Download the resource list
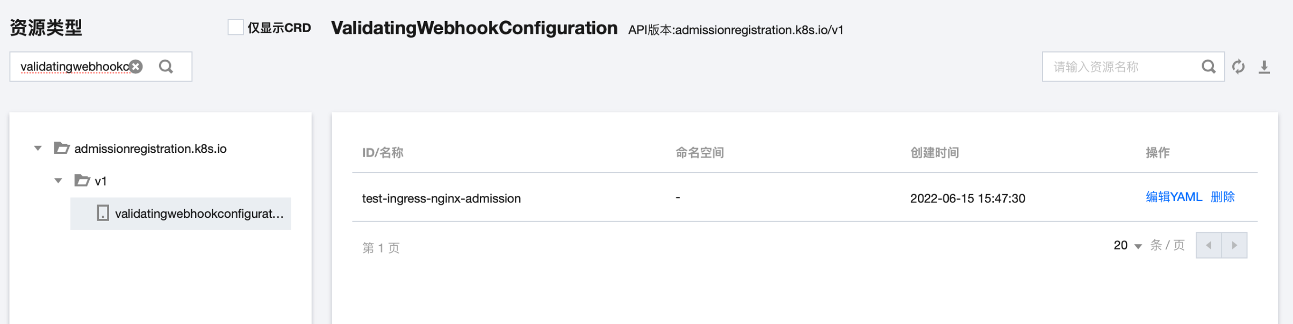The image size is (1293, 324). click(x=1264, y=67)
